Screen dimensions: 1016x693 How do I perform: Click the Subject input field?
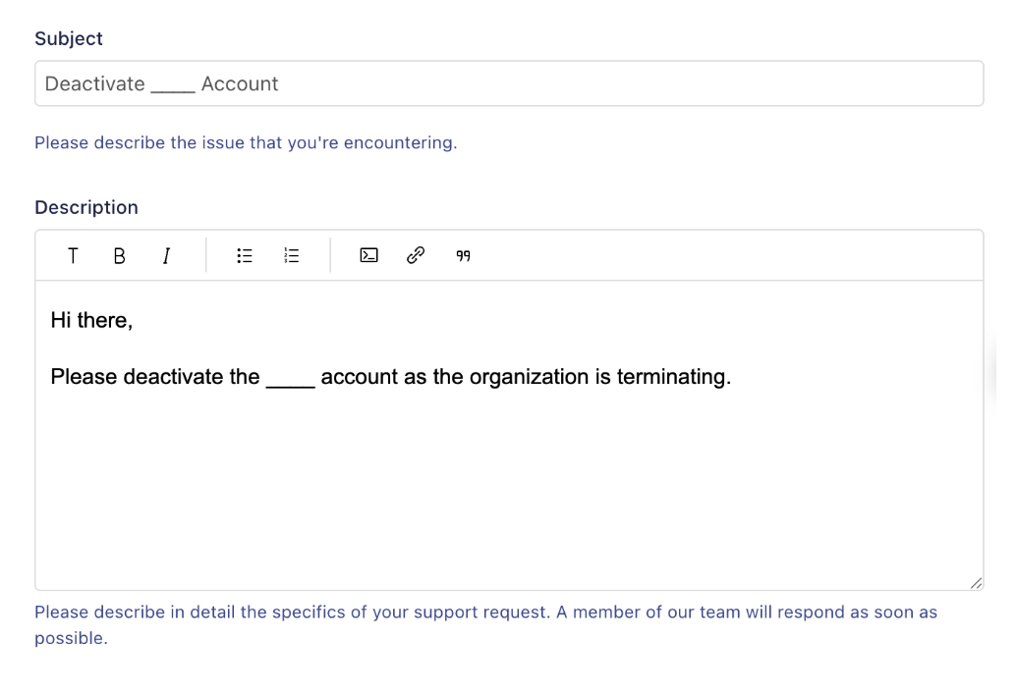[x=590, y=84]
